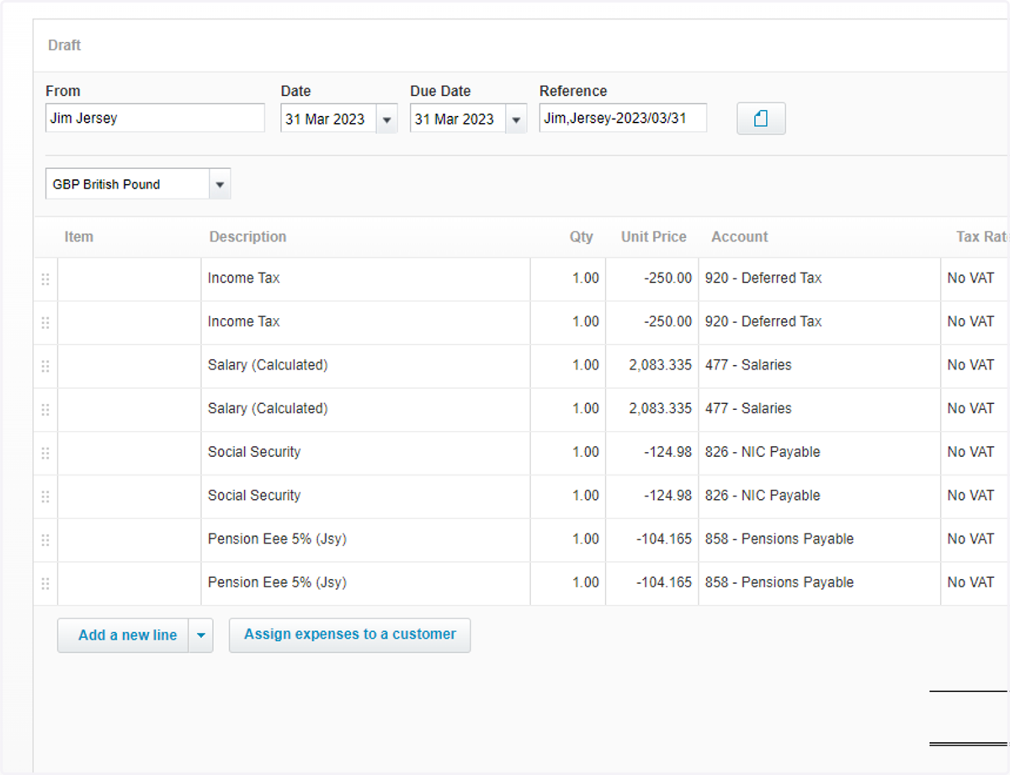Screen dimensions: 1010x775
Task: Select second Pension Eee 5% (Jsy) description
Action: 365,583
